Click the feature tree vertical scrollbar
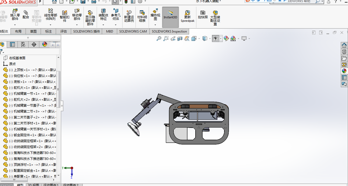The image size is (348, 186). click(58, 89)
